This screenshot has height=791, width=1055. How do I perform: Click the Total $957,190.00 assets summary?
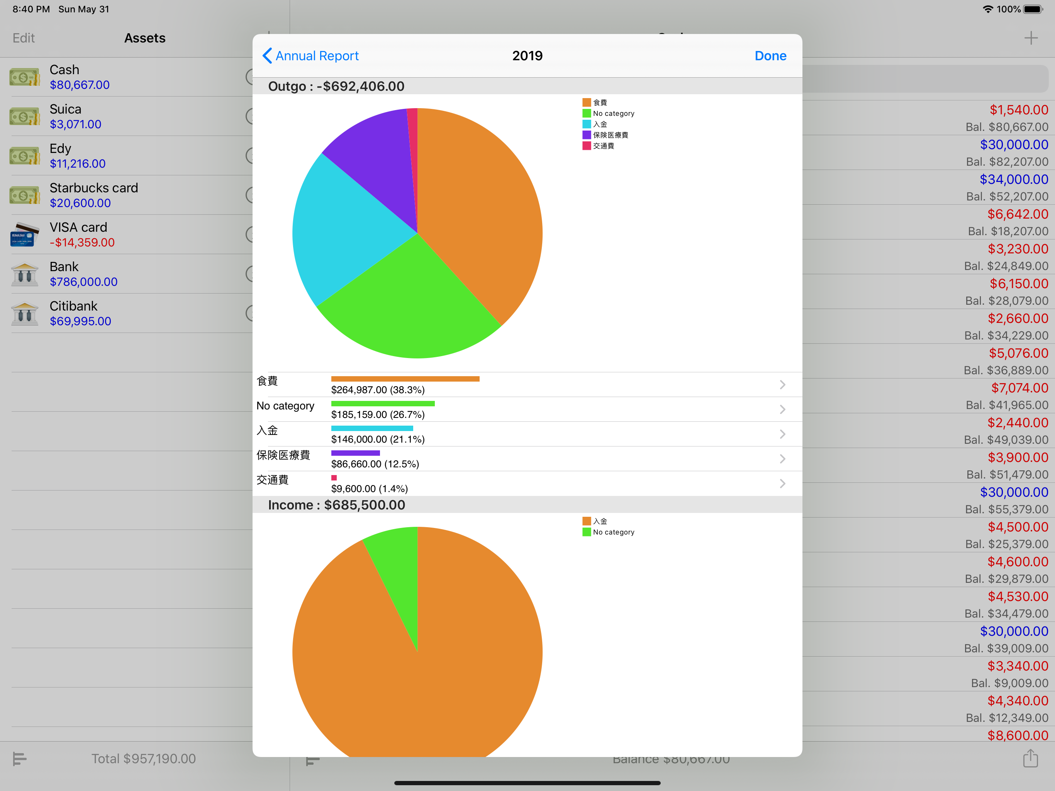[144, 759]
